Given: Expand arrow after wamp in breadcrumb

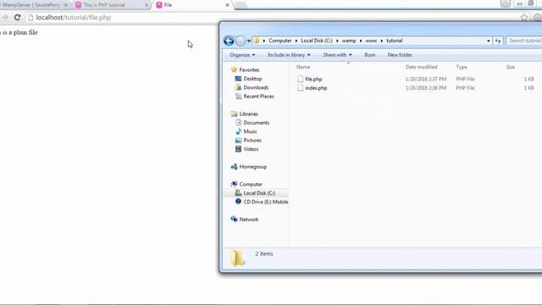Looking at the screenshot, I should click(x=361, y=41).
